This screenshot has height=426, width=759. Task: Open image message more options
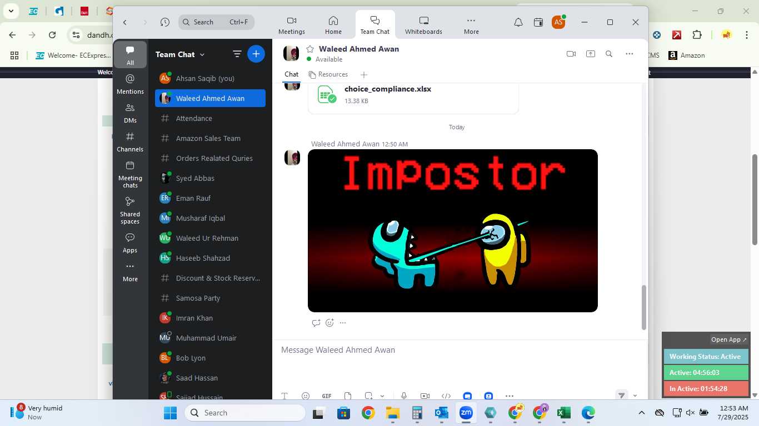pyautogui.click(x=343, y=323)
